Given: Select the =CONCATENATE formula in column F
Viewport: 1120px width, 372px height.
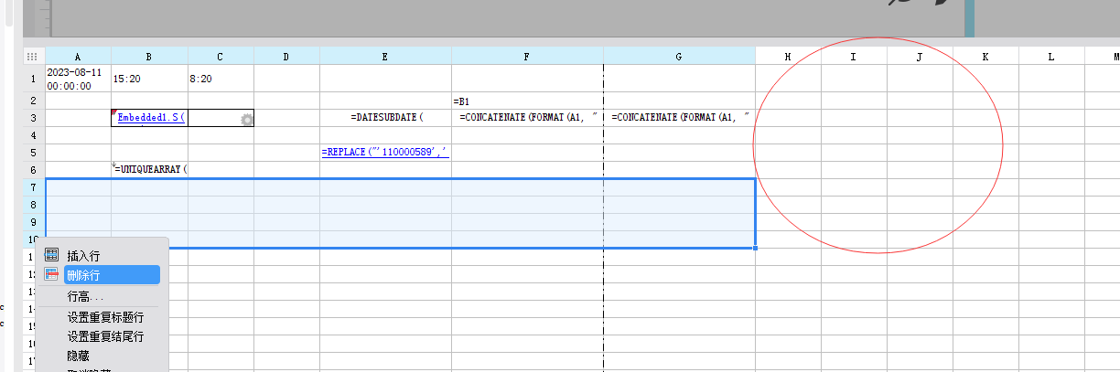Looking at the screenshot, I should tap(527, 118).
